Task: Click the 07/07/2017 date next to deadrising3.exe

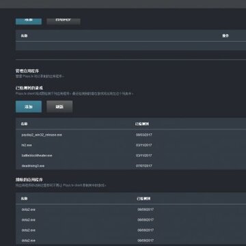Action: 144,166
